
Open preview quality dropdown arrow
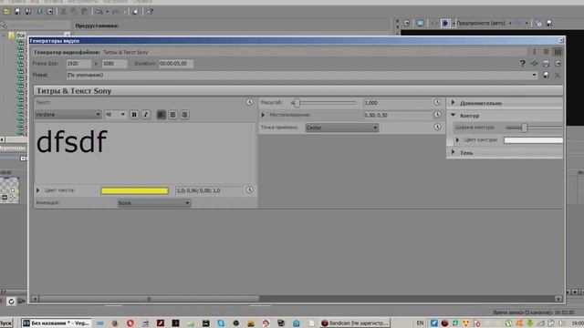pos(510,23)
